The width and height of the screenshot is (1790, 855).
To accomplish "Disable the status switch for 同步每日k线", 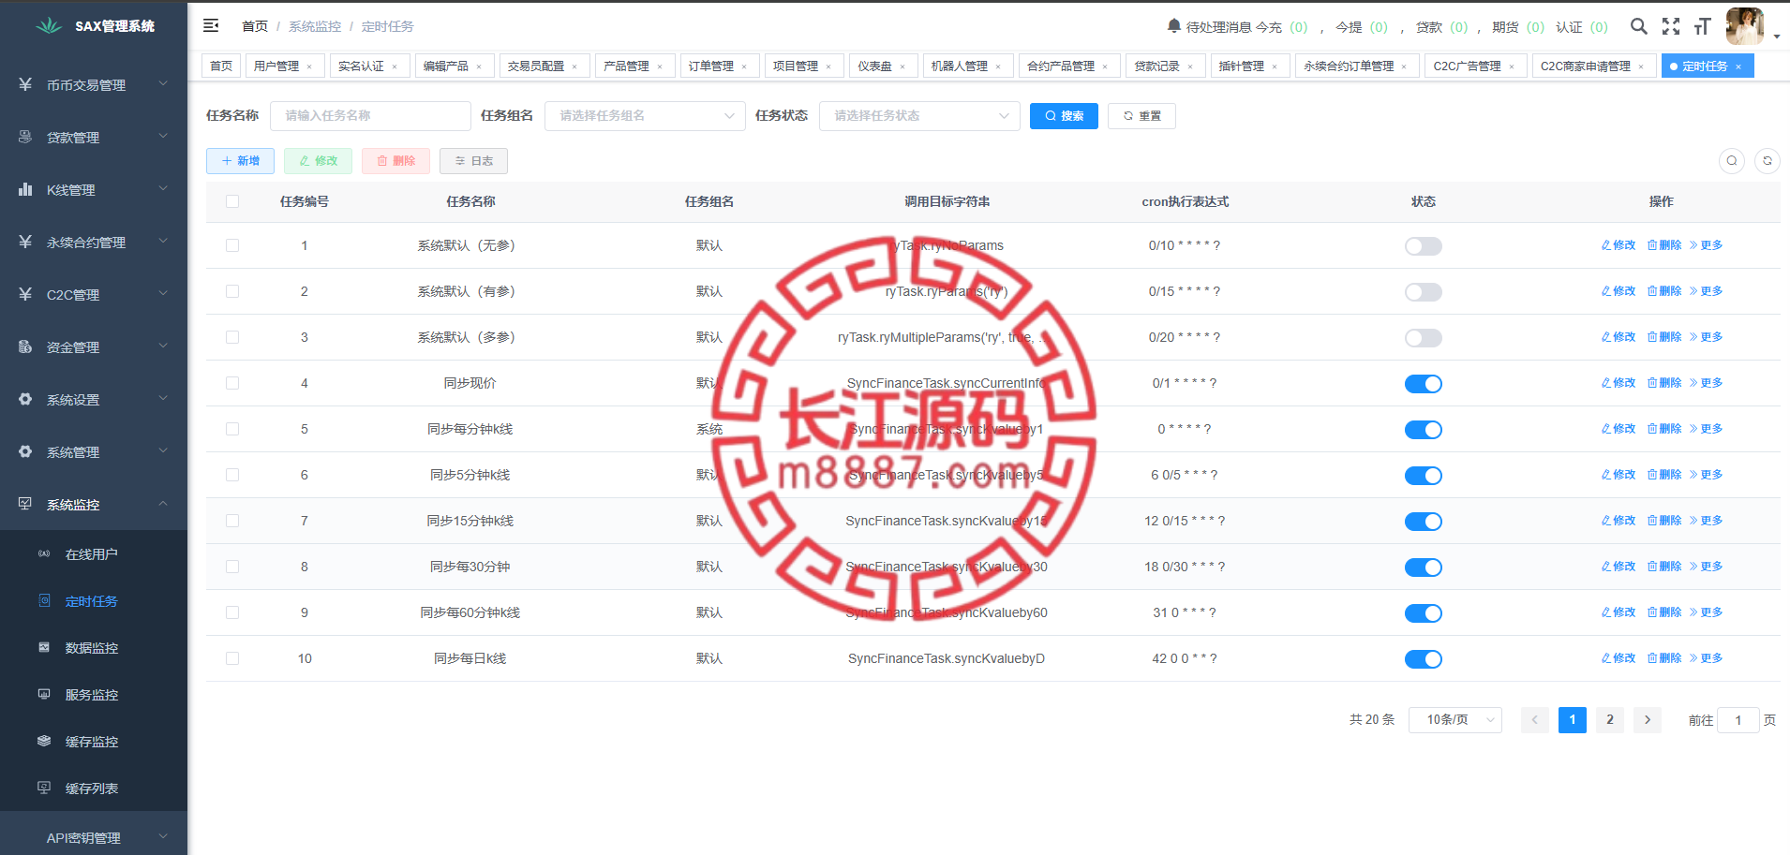I will (x=1423, y=659).
